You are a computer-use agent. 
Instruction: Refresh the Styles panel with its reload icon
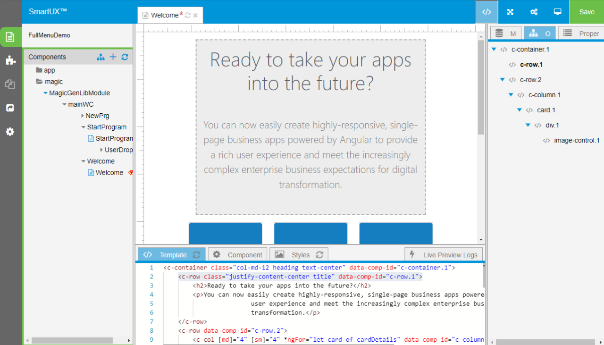[320, 254]
